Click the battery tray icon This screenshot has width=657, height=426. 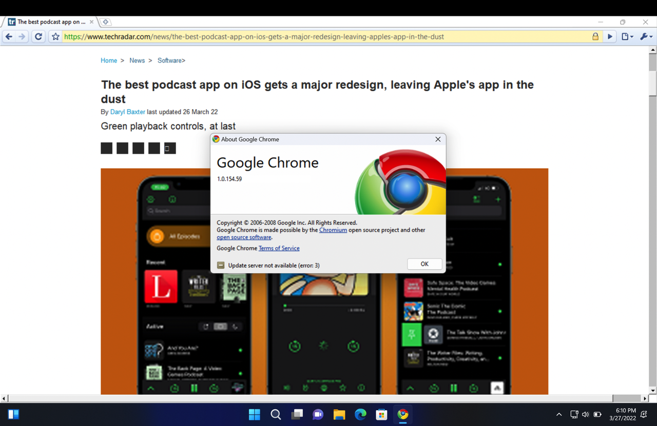[x=597, y=414]
